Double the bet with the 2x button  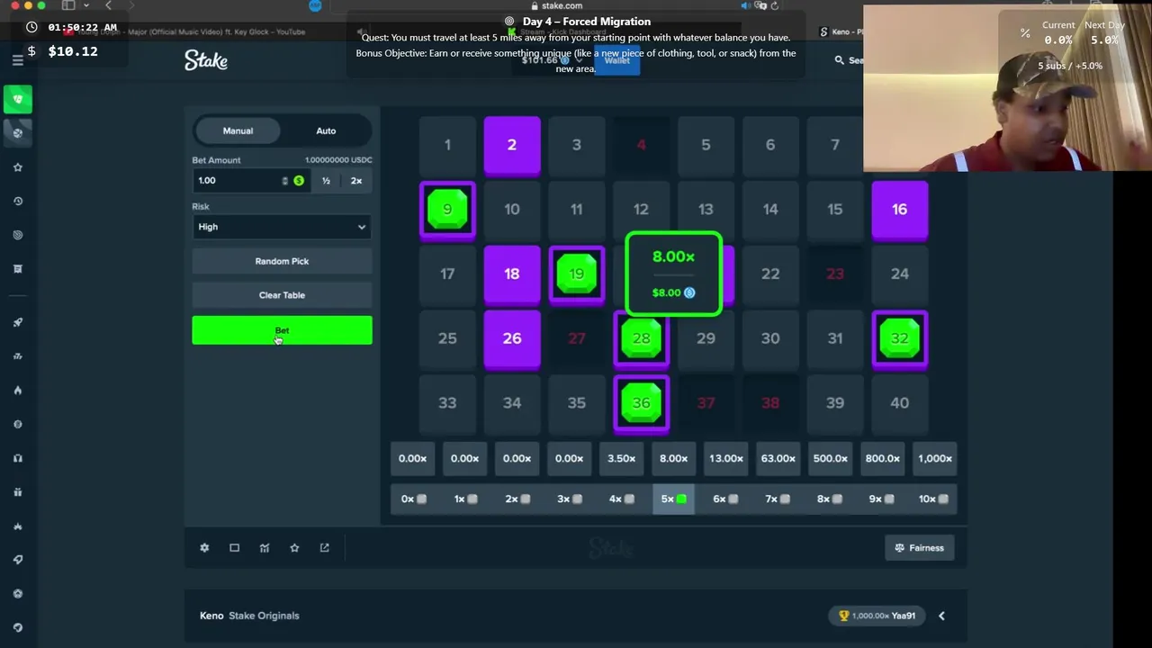356,181
